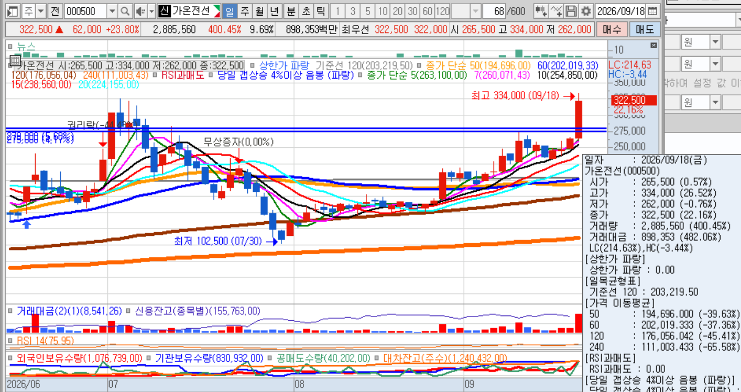Click the data grid icon on the chart
This screenshot has height=392, width=741.
pyautogui.click(x=15, y=60)
